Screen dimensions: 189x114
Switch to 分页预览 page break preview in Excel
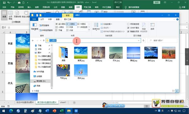10,15
